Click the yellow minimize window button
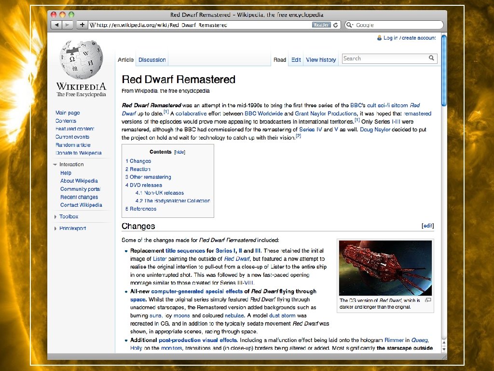The height and width of the screenshot is (371, 494). [62, 14]
